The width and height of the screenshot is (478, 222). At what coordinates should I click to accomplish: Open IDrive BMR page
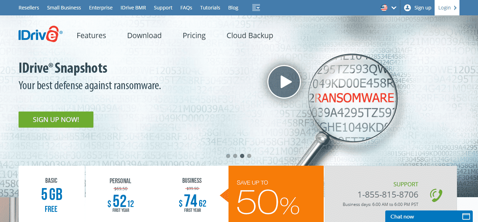(x=133, y=8)
